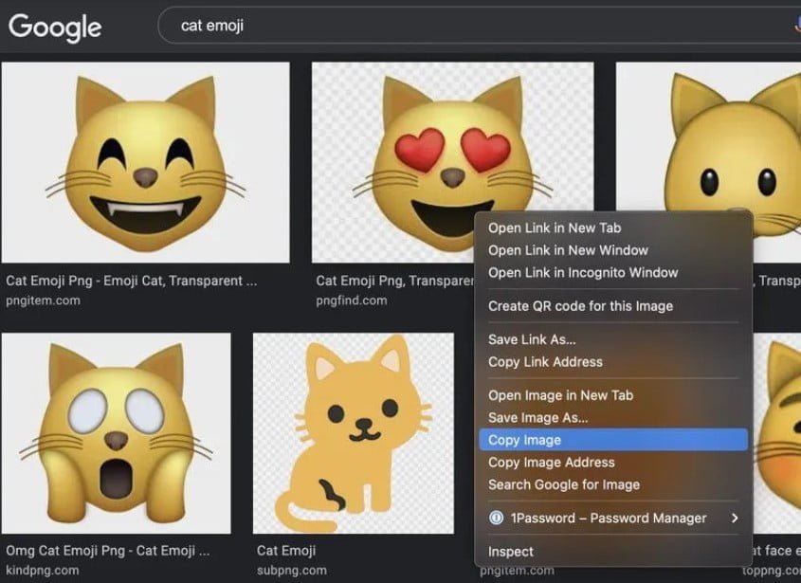Expand the 1Password submenu arrow
The width and height of the screenshot is (801, 583).
pyautogui.click(x=735, y=518)
